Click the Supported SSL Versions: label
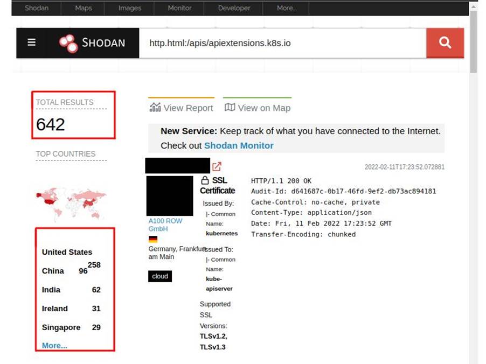 [x=215, y=315]
